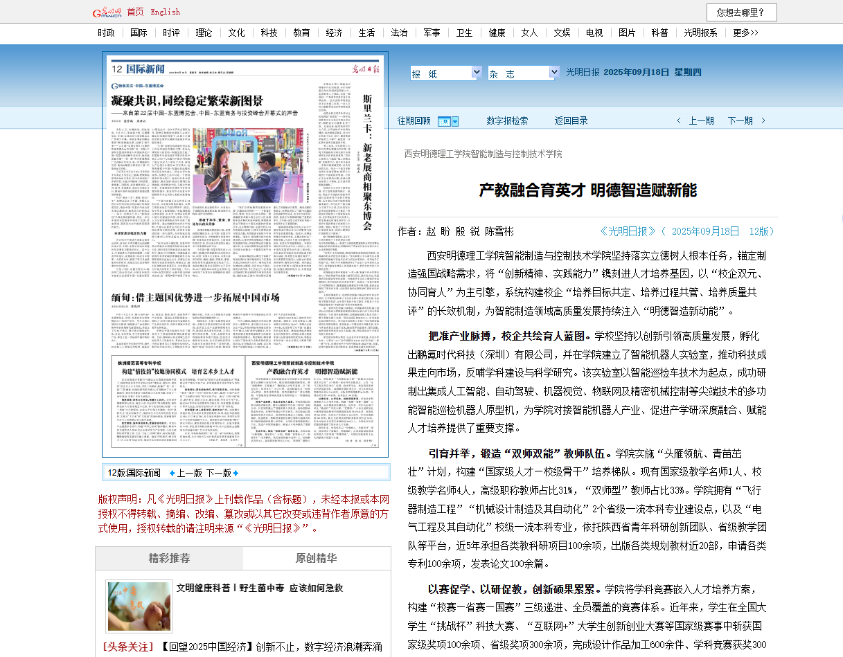The image size is (843, 657).
Task: Expand the date picker arrow beside the calendar
Action: pos(455,122)
